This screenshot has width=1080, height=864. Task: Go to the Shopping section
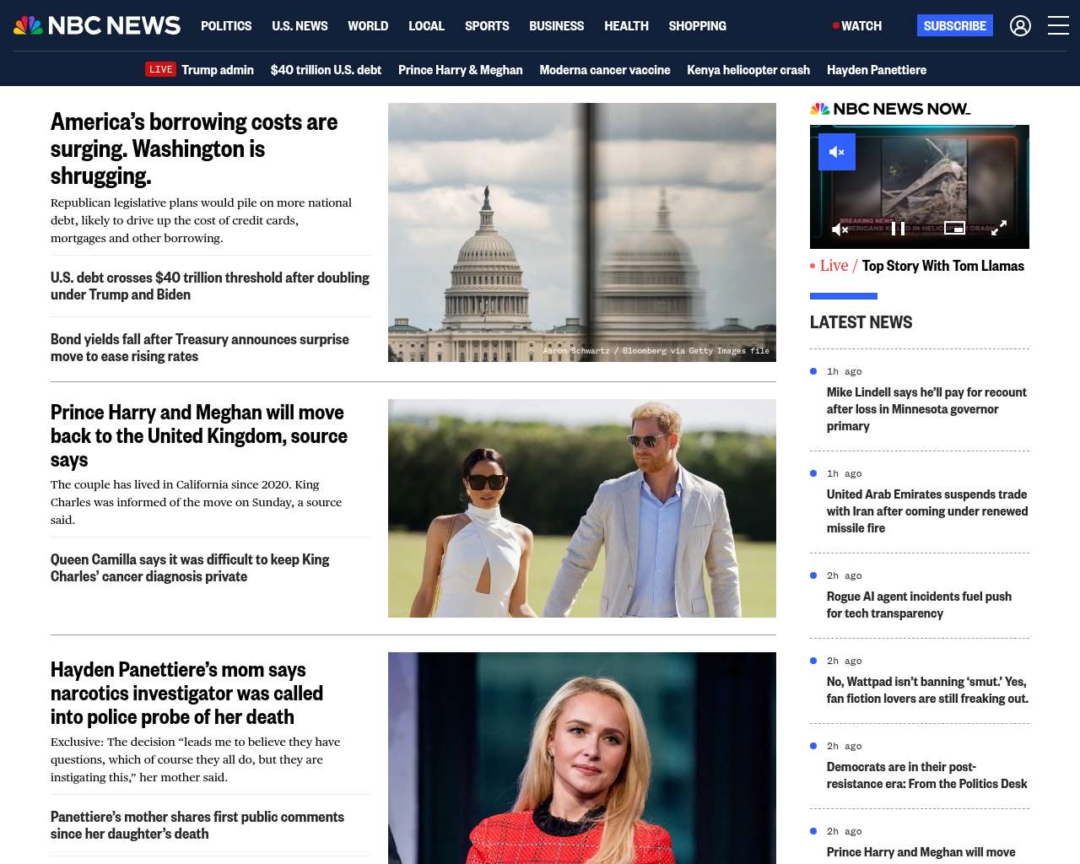coord(697,26)
